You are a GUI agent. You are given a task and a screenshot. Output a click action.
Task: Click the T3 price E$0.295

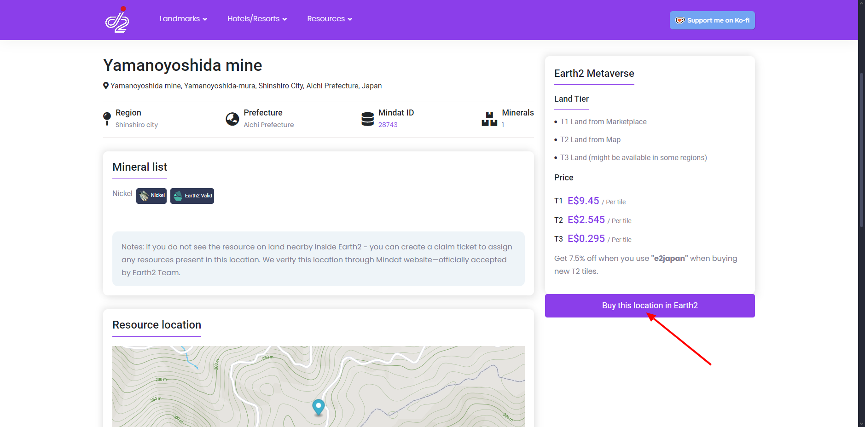point(586,238)
